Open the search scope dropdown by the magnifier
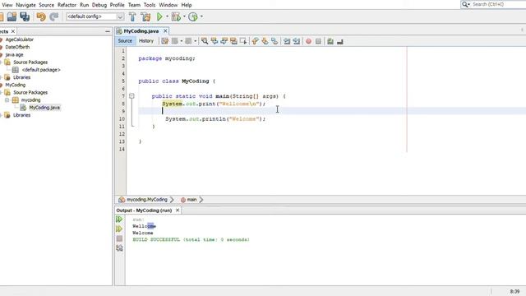Image resolution: width=526 pixels, height=296 pixels. (x=466, y=4)
